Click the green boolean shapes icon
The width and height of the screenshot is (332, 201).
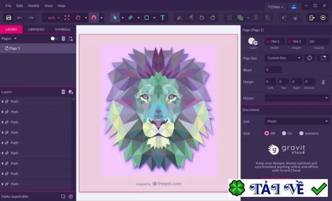pos(240,18)
